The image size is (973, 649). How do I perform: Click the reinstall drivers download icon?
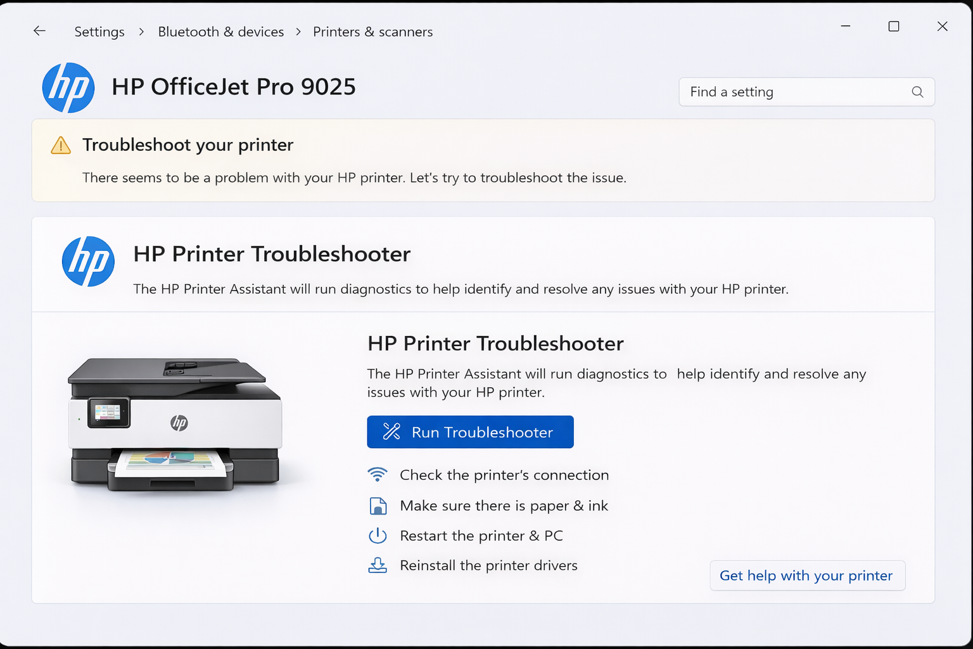pyautogui.click(x=378, y=565)
